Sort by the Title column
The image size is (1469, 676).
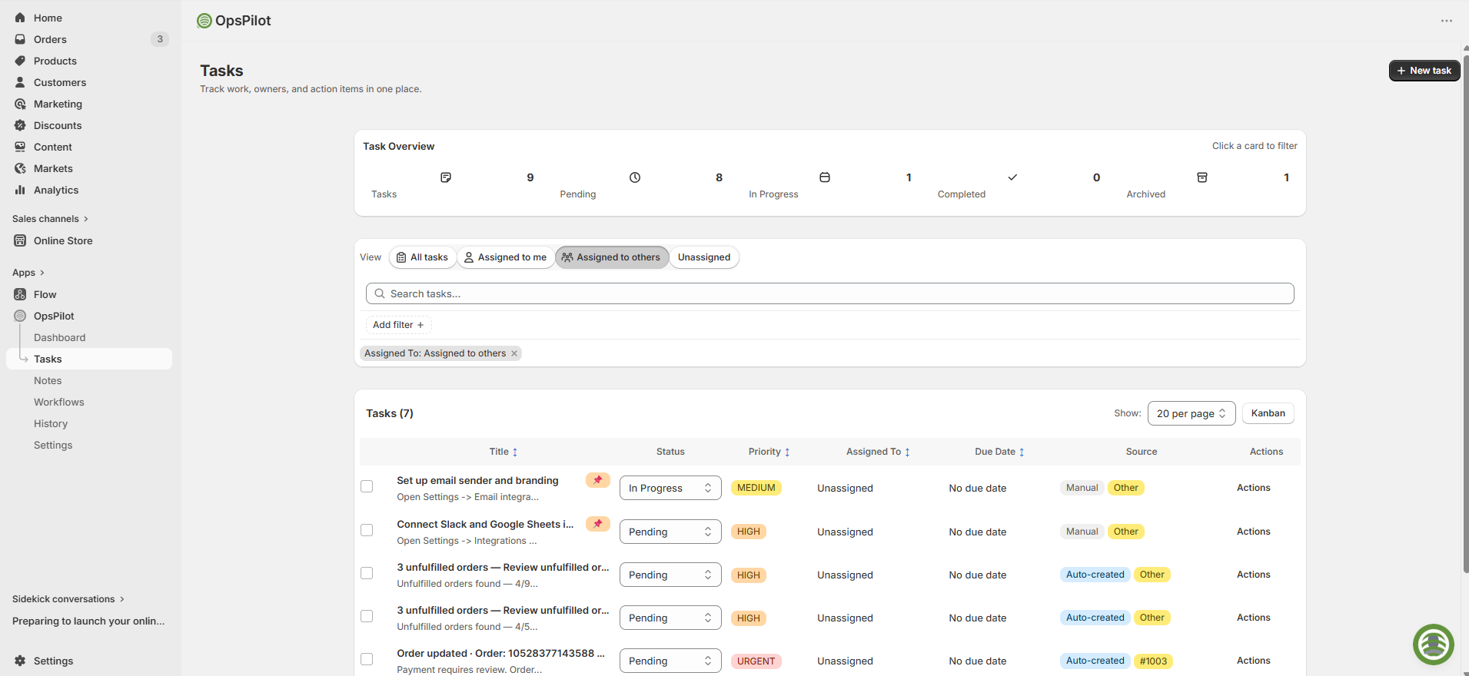pos(504,452)
